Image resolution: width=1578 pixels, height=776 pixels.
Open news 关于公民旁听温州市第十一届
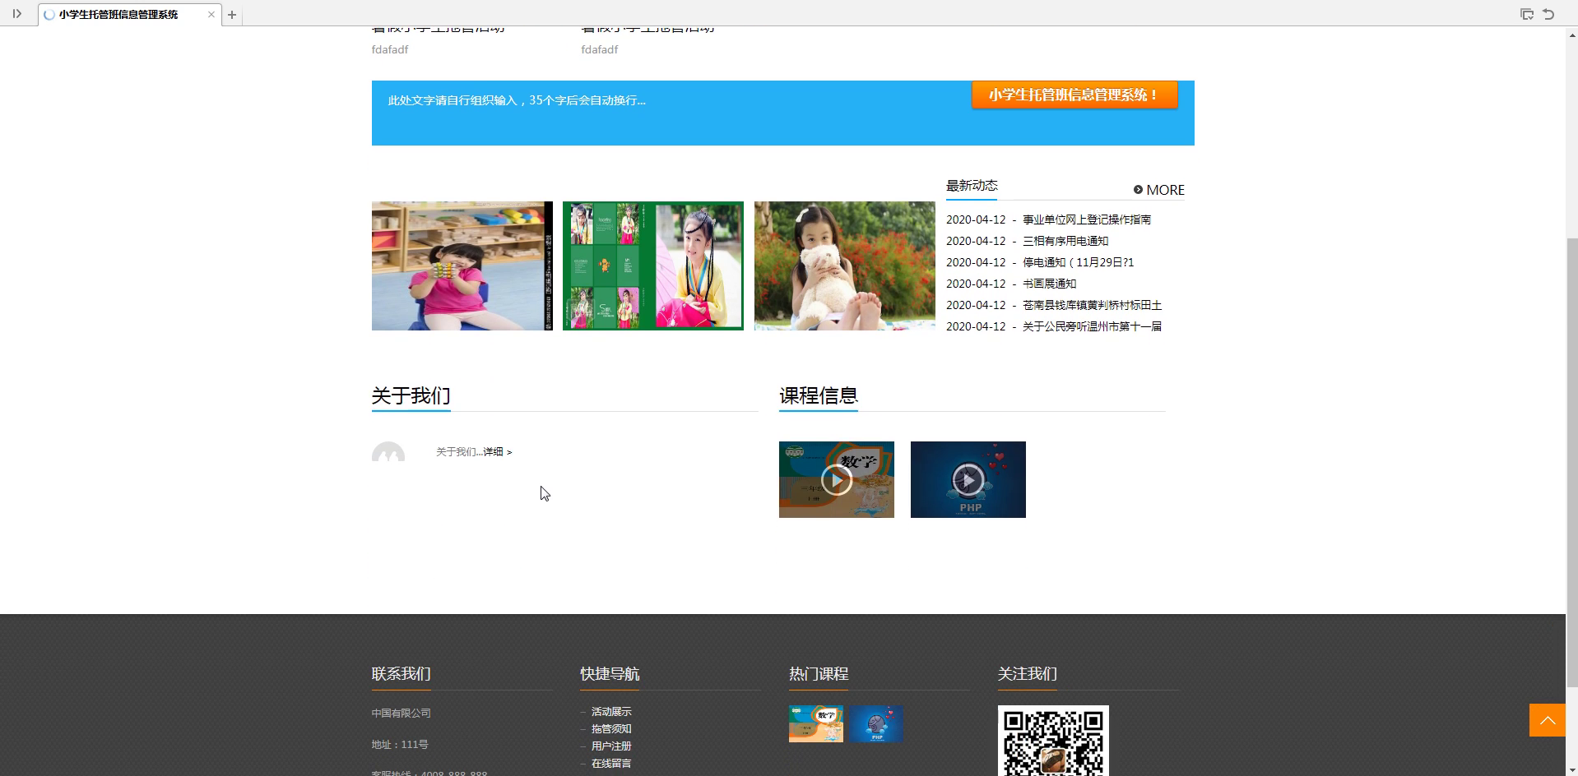pyautogui.click(x=1092, y=326)
